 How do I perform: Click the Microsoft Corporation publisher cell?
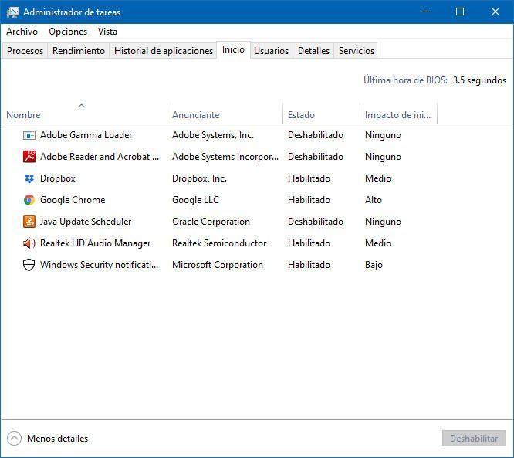218,265
